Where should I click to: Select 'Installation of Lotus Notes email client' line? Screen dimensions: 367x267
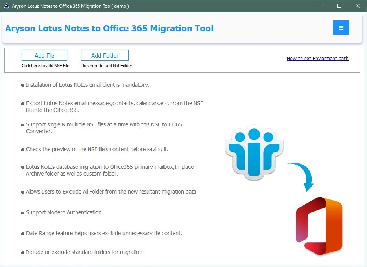[x=88, y=85]
